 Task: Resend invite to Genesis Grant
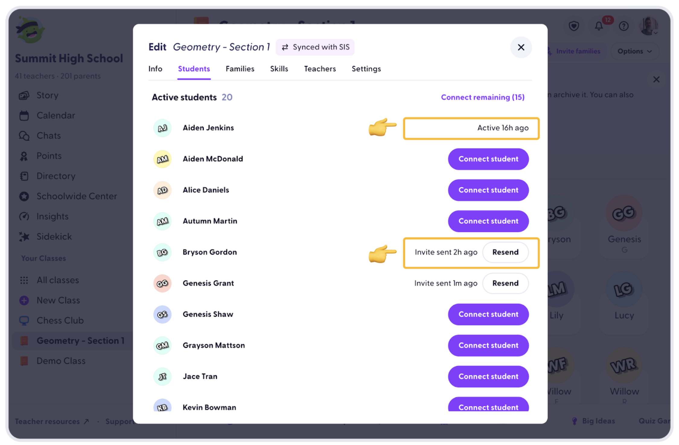[505, 283]
